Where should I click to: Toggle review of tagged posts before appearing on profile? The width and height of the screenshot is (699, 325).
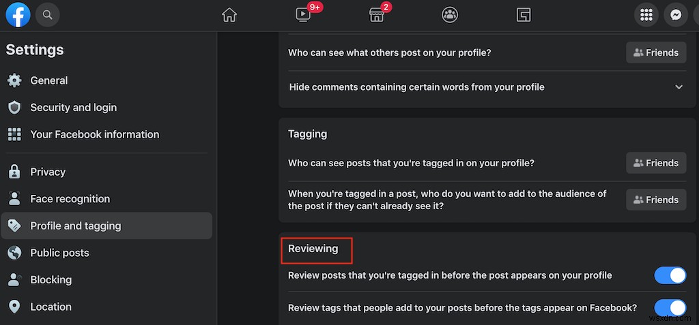point(670,275)
